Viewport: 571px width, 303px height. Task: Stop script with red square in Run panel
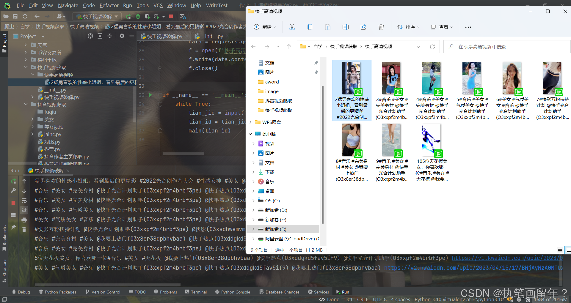(13, 203)
